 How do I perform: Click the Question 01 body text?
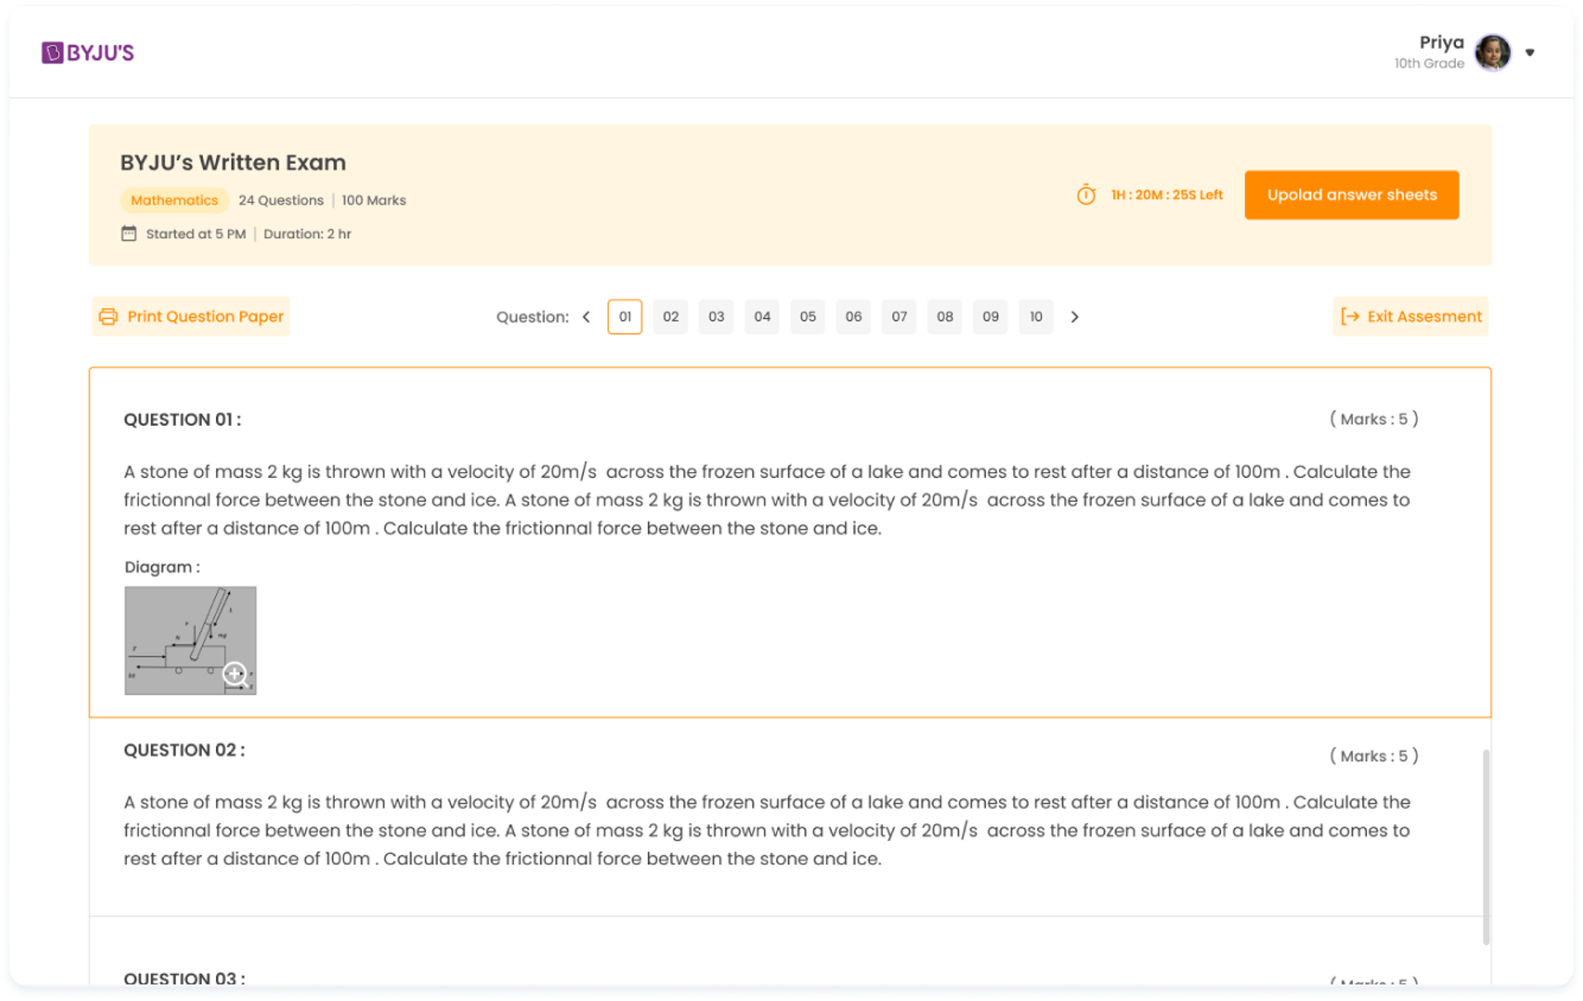pyautogui.click(x=767, y=500)
